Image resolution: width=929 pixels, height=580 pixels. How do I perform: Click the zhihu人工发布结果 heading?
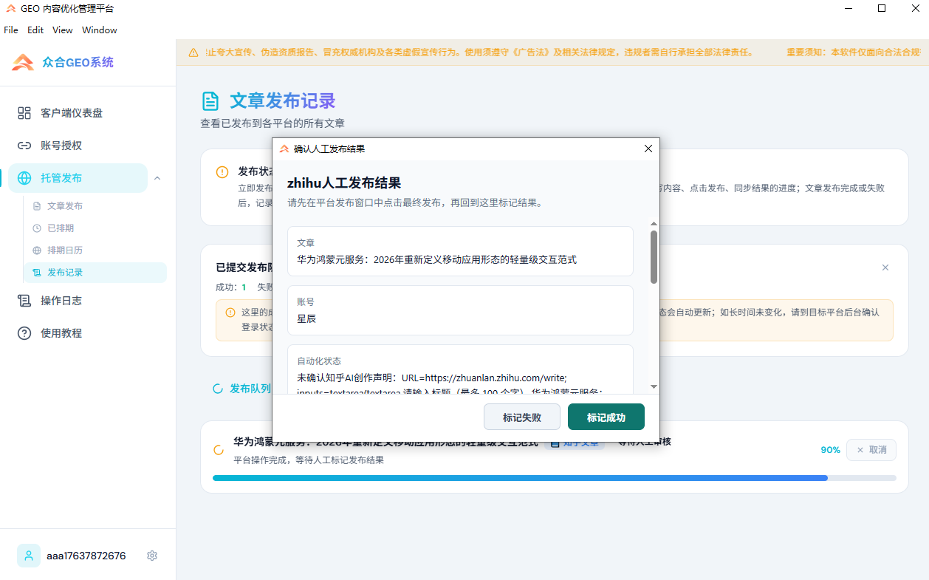[x=344, y=183]
